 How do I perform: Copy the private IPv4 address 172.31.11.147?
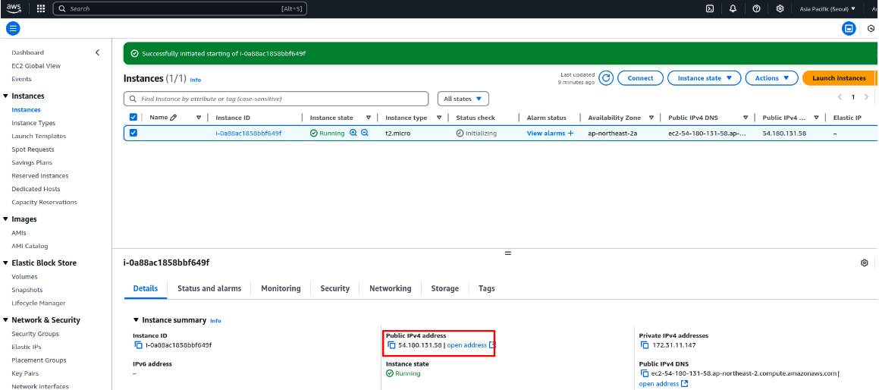[645, 345]
